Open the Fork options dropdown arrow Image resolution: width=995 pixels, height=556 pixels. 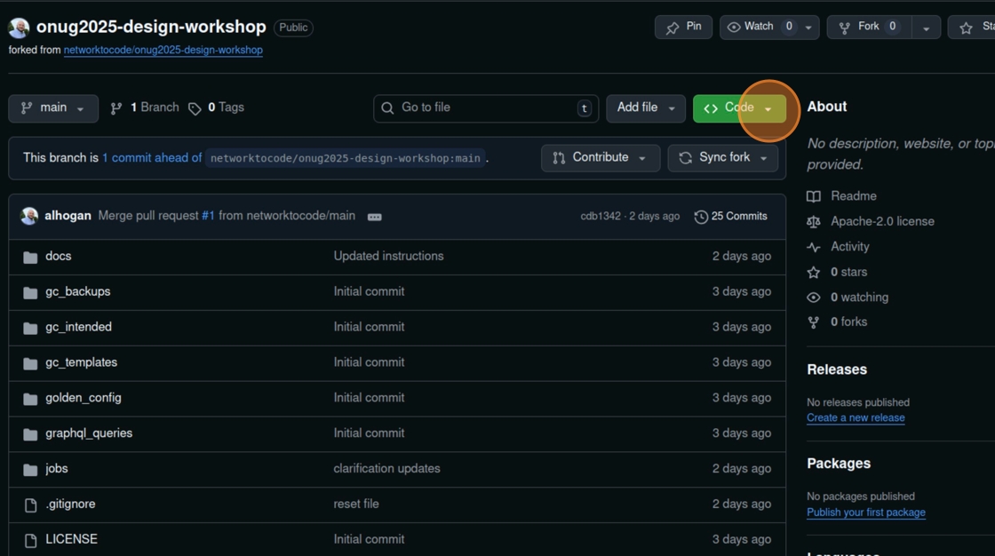(927, 28)
